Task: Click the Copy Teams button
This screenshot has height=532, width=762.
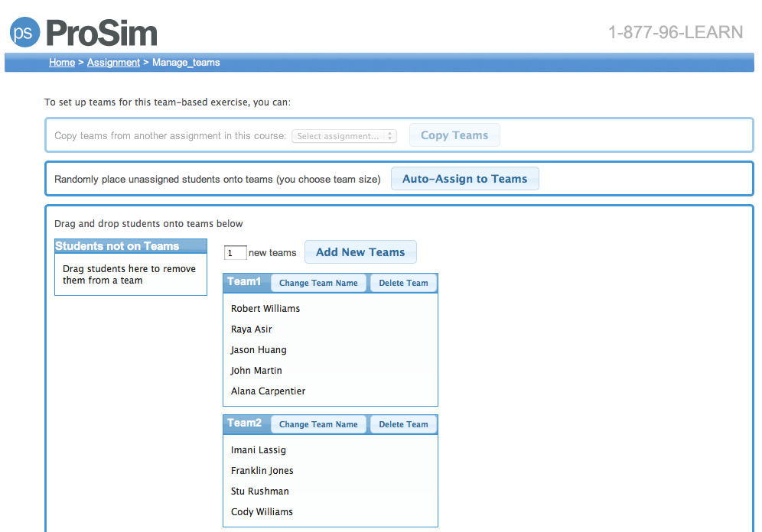Action: click(x=454, y=135)
